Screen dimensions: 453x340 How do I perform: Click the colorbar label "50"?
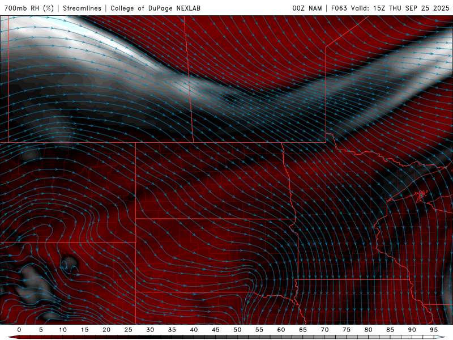[x=237, y=330]
